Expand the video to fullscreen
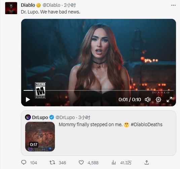The image size is (180, 169). pyautogui.click(x=170, y=100)
